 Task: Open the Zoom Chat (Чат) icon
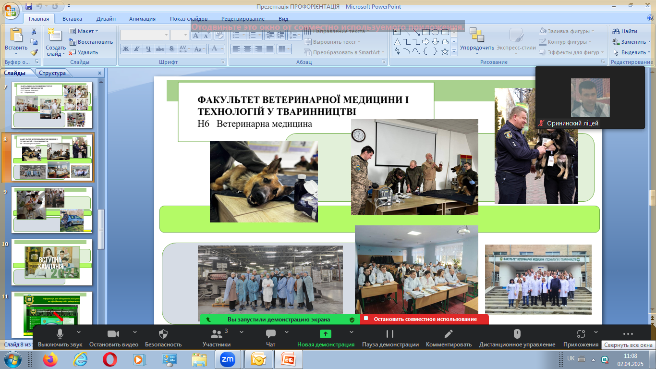(271, 334)
